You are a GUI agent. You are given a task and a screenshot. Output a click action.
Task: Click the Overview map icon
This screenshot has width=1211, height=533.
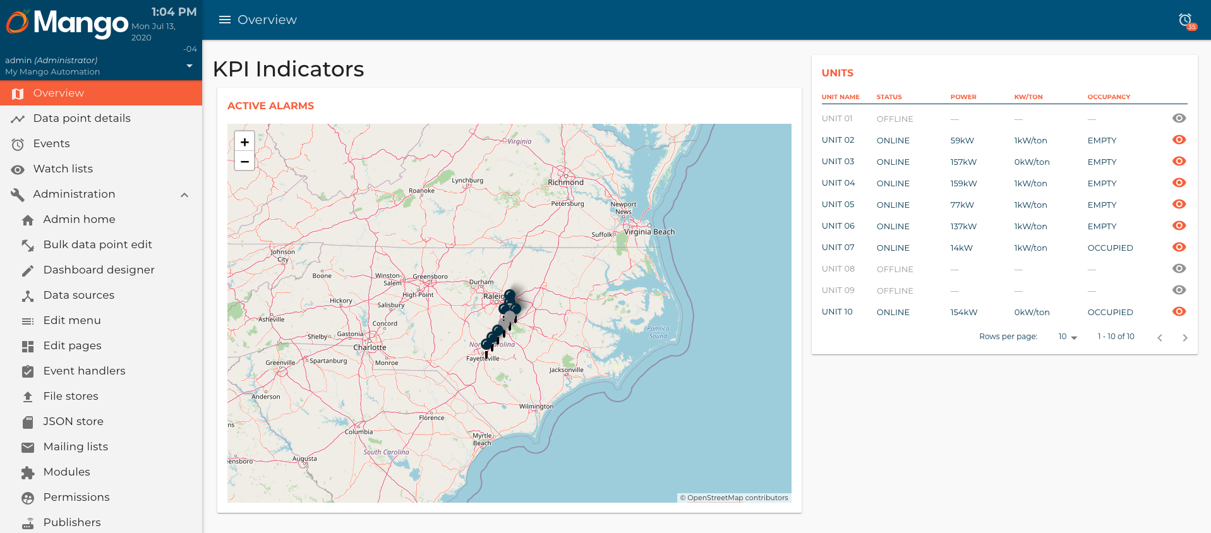point(18,93)
